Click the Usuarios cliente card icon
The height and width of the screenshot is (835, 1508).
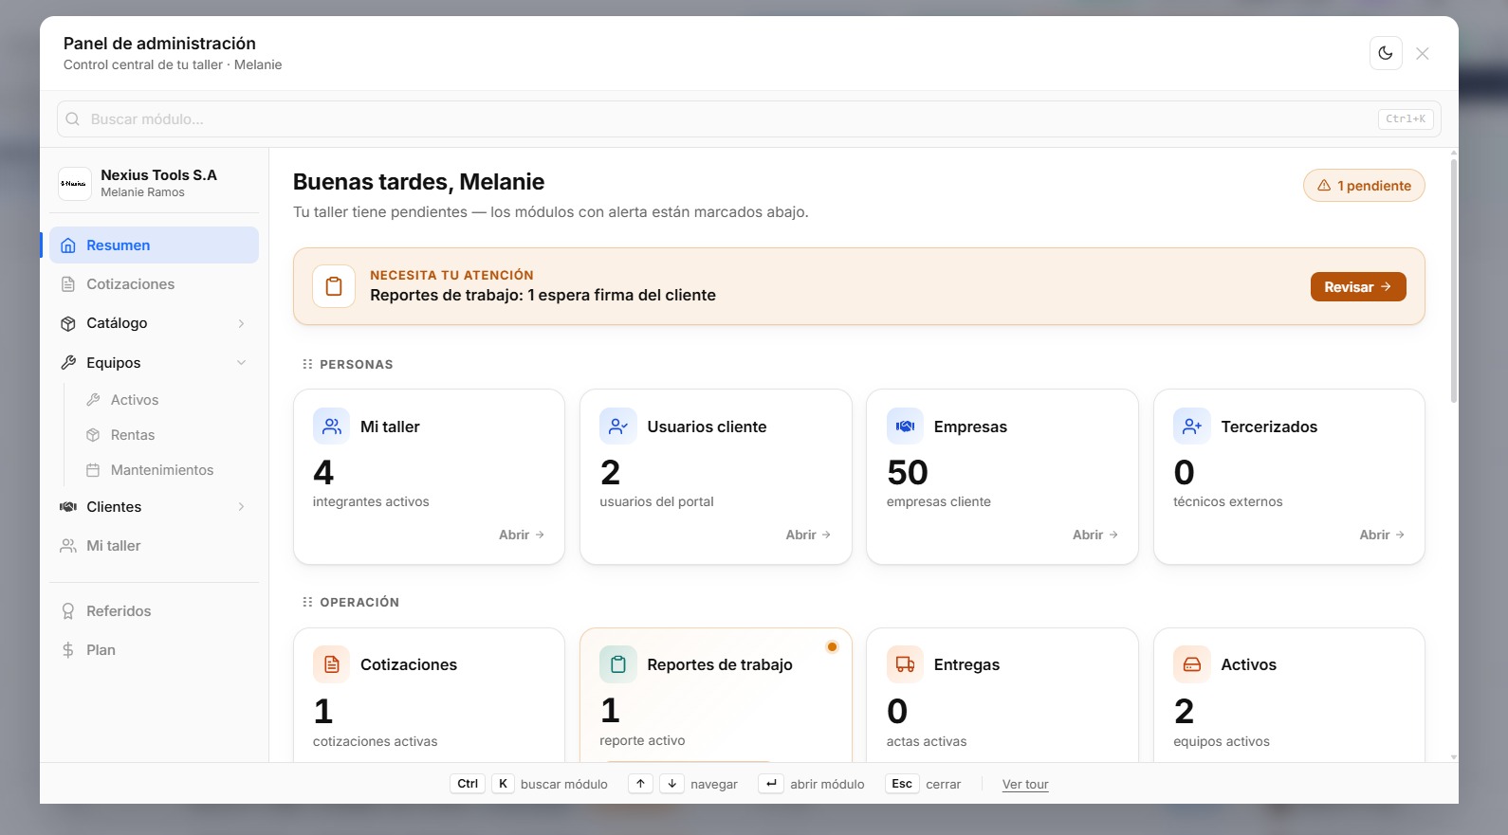coord(618,427)
